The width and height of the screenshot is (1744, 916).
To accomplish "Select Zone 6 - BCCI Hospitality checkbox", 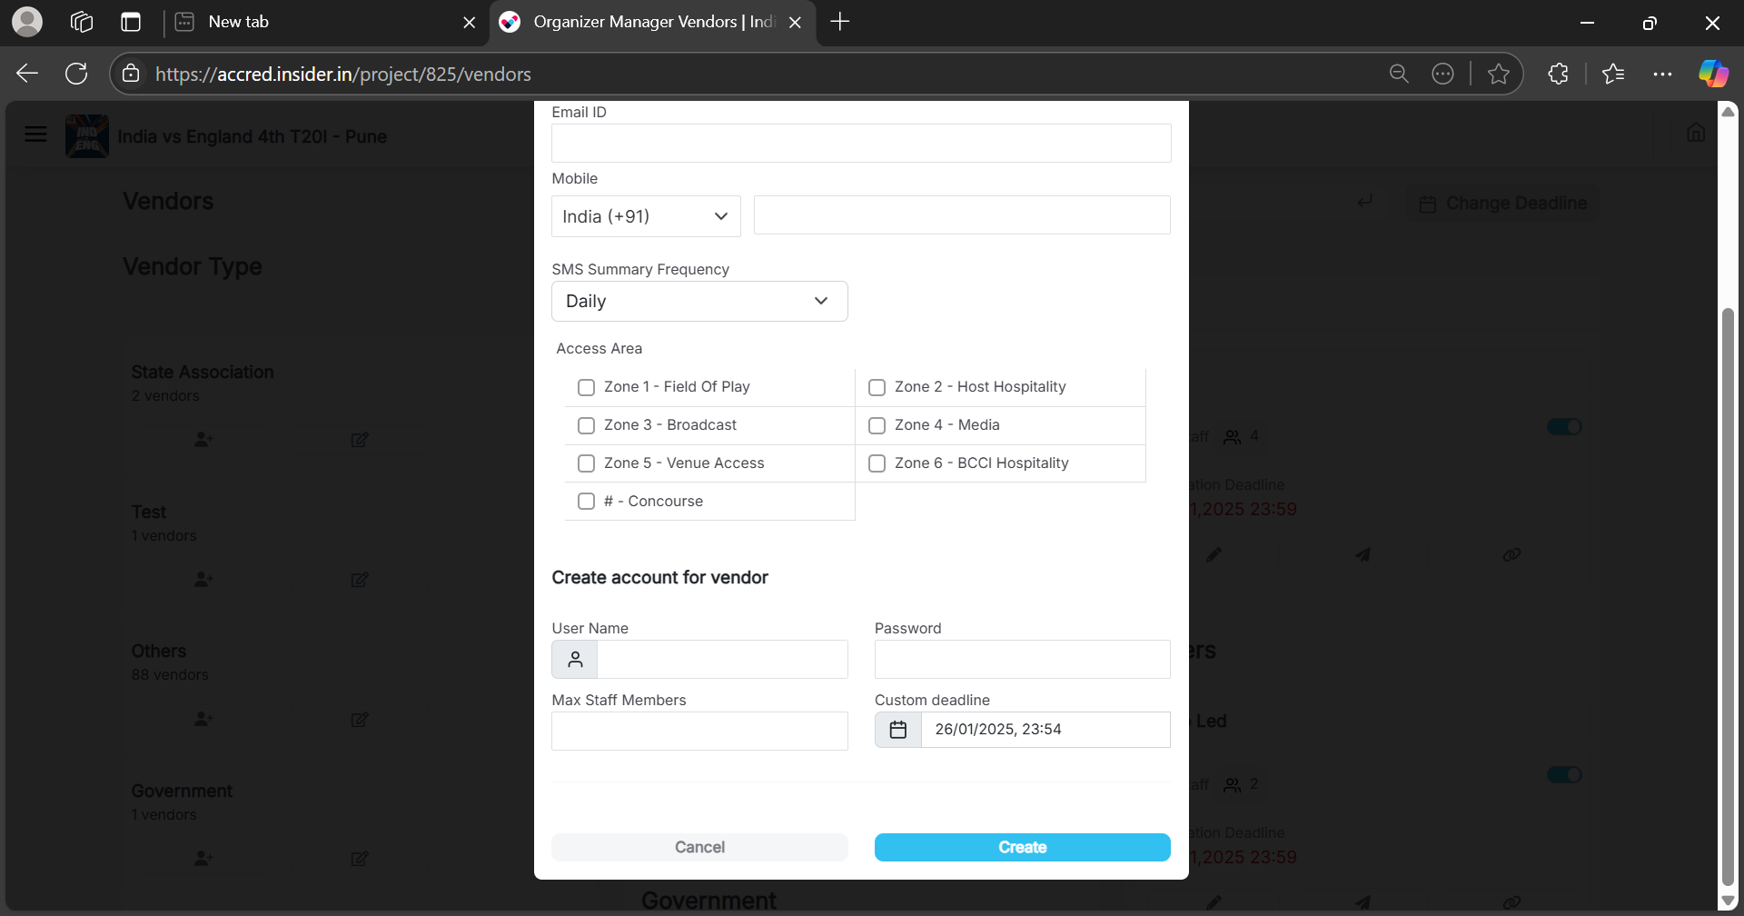I will tap(877, 463).
